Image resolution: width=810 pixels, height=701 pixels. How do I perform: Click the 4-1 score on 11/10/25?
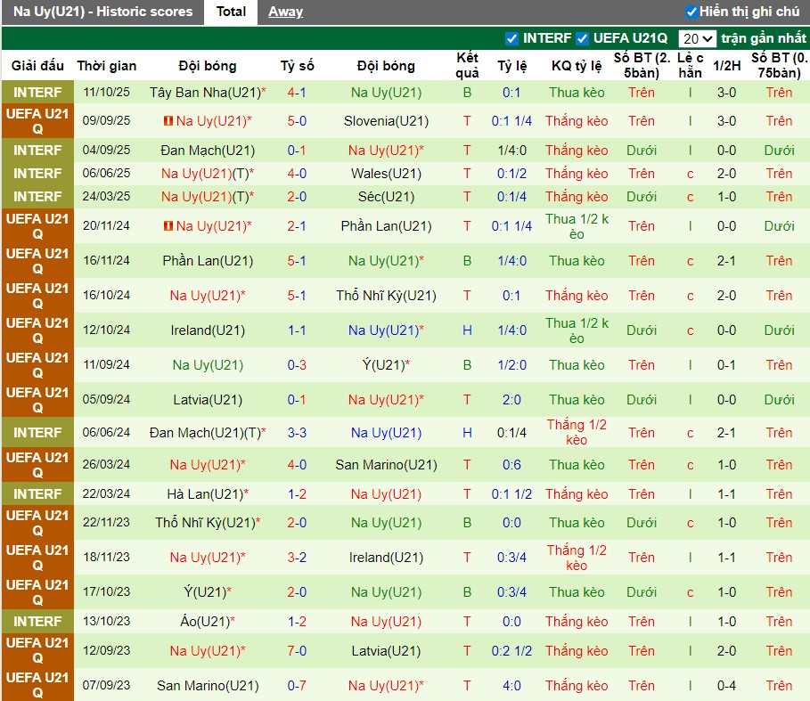297,93
